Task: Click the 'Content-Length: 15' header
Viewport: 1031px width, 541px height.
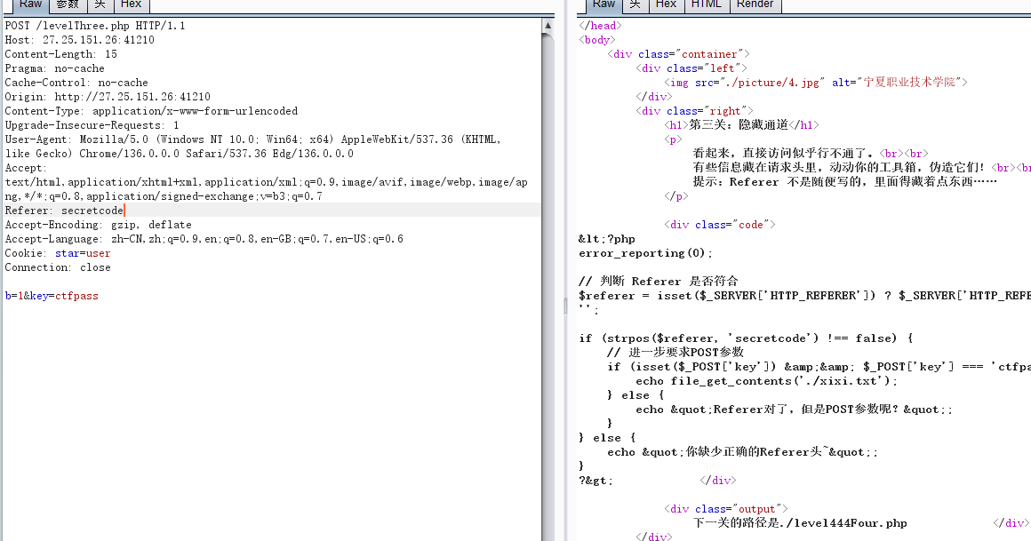Action: click(x=60, y=54)
